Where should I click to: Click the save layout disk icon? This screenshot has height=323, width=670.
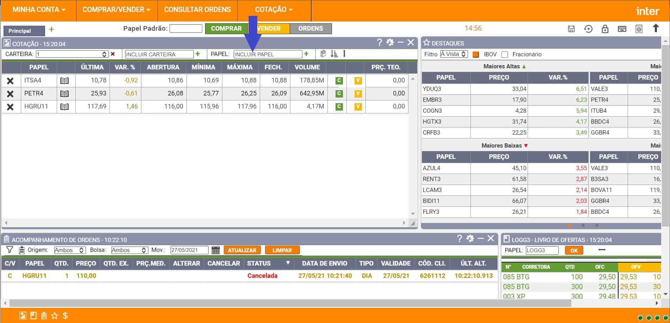pyautogui.click(x=571, y=29)
